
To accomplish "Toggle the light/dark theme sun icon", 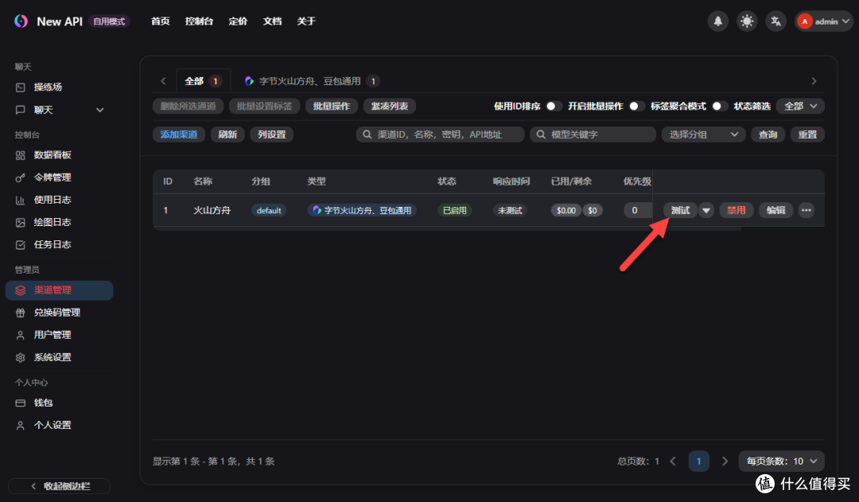I will click(x=747, y=21).
